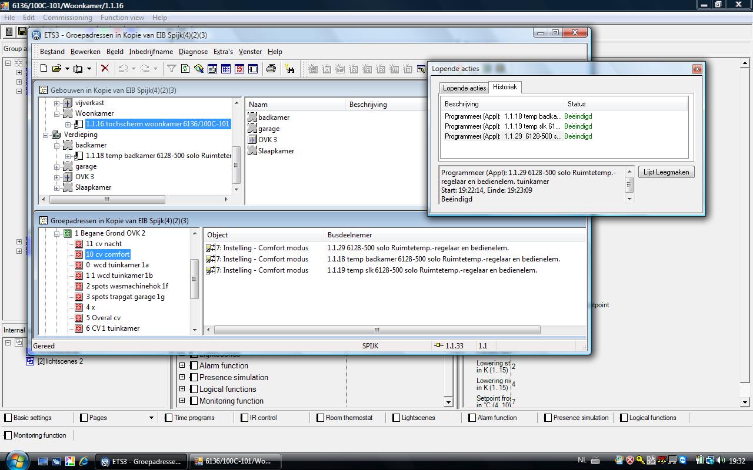The height and width of the screenshot is (470, 753).
Task: Expand Presence simulation in background window
Action: click(182, 377)
